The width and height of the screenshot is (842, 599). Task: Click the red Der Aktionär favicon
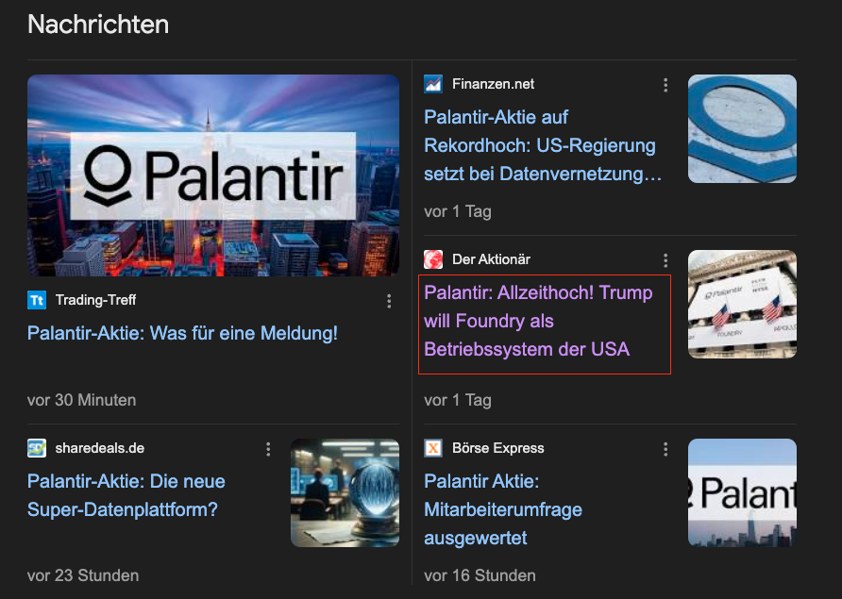pyautogui.click(x=433, y=259)
